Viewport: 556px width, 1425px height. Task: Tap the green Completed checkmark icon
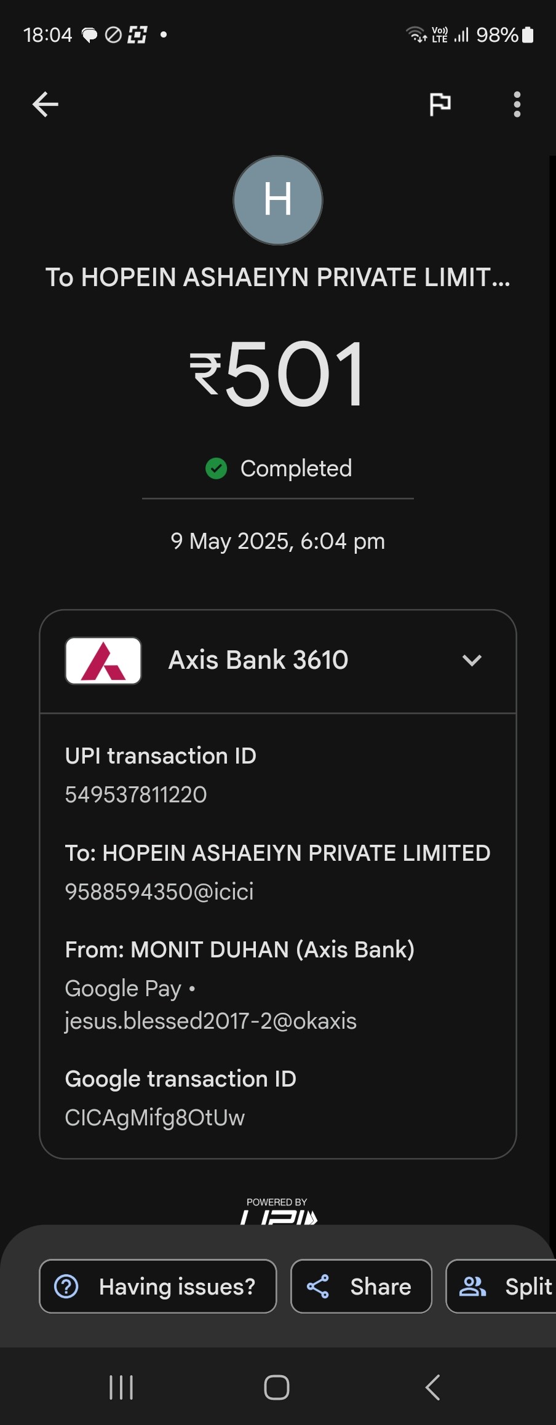tap(216, 468)
